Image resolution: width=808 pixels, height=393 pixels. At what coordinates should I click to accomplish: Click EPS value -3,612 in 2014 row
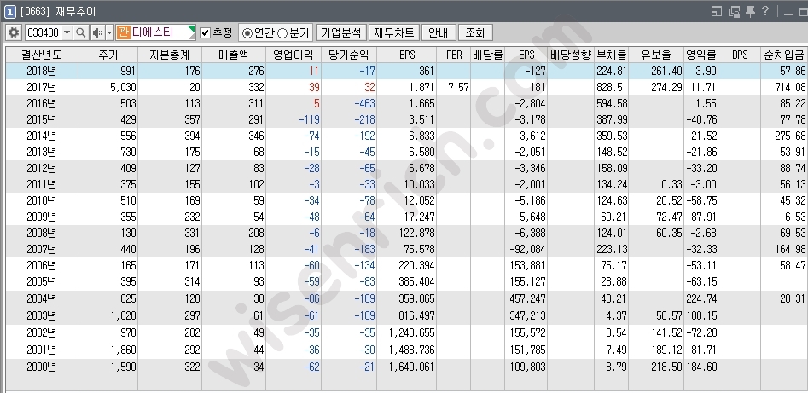pyautogui.click(x=530, y=136)
